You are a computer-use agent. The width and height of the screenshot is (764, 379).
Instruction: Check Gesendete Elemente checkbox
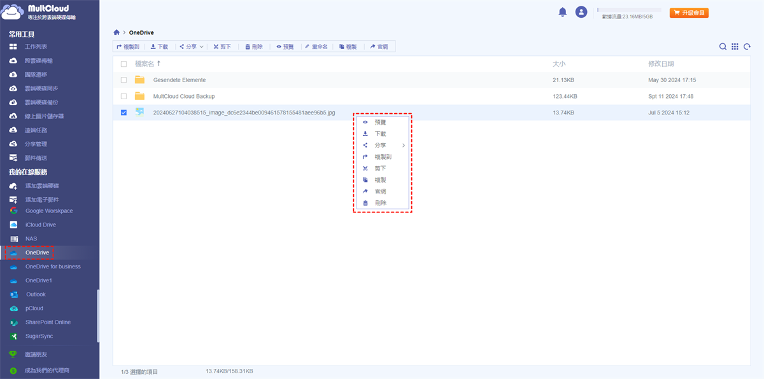[124, 80]
